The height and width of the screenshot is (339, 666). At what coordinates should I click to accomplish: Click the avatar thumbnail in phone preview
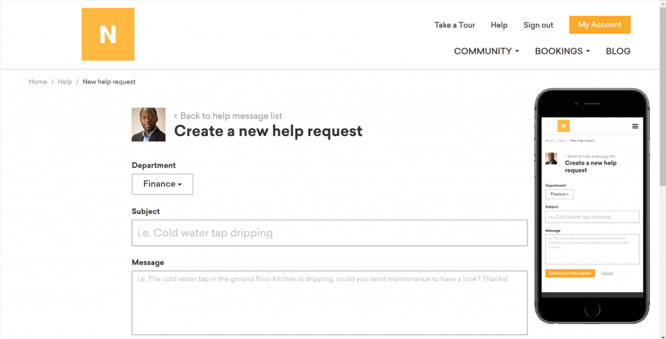coord(551,159)
